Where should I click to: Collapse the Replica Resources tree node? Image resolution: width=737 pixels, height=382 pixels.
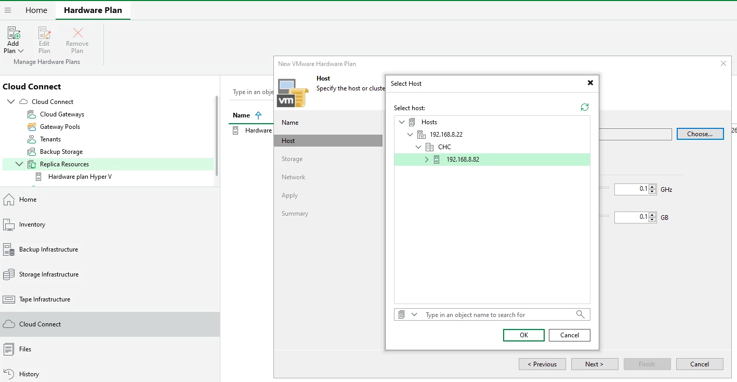click(19, 164)
